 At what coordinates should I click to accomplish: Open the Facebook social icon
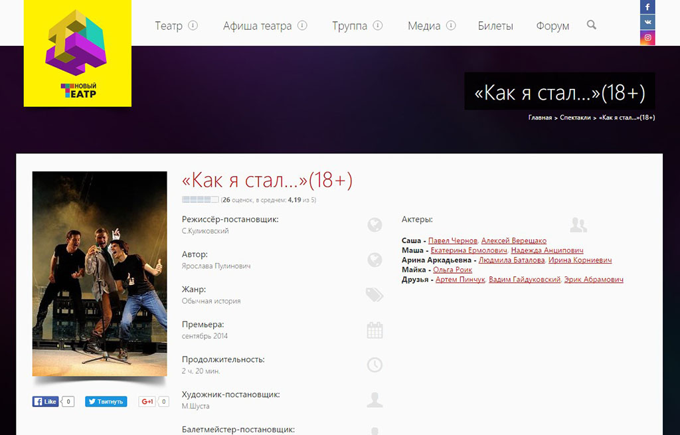[647, 7]
